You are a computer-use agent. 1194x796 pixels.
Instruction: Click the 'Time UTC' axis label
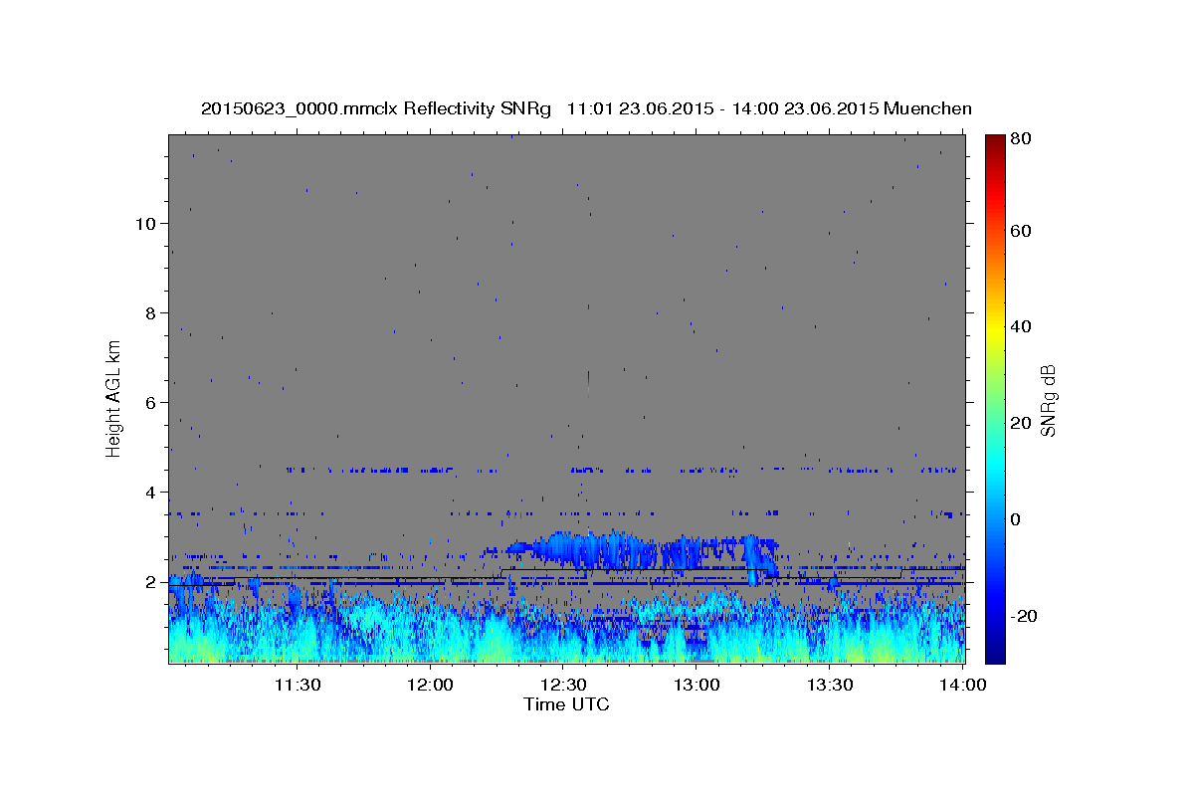(566, 704)
